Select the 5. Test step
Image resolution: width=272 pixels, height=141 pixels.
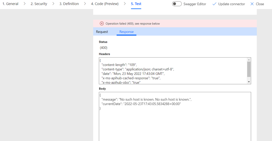coord(136,4)
